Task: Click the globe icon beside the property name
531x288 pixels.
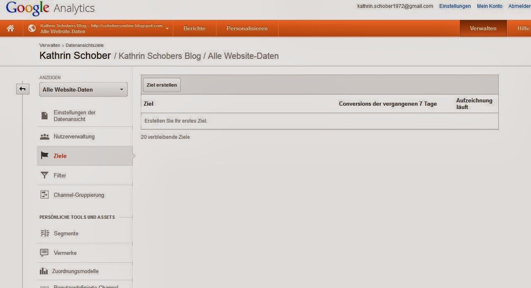Action: [32, 28]
